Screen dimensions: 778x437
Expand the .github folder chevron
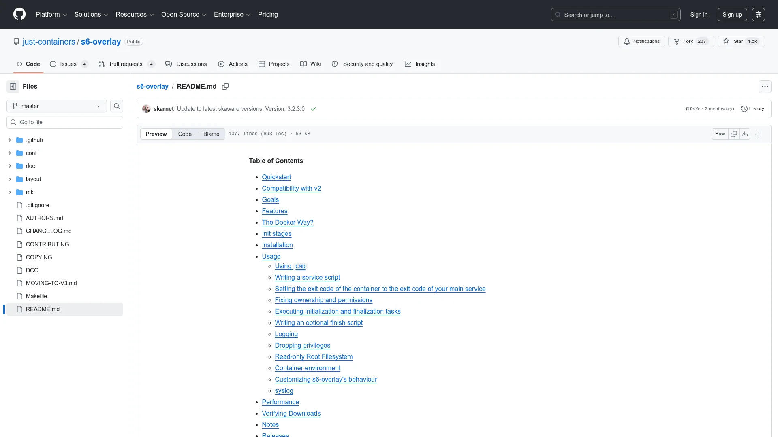pos(10,140)
